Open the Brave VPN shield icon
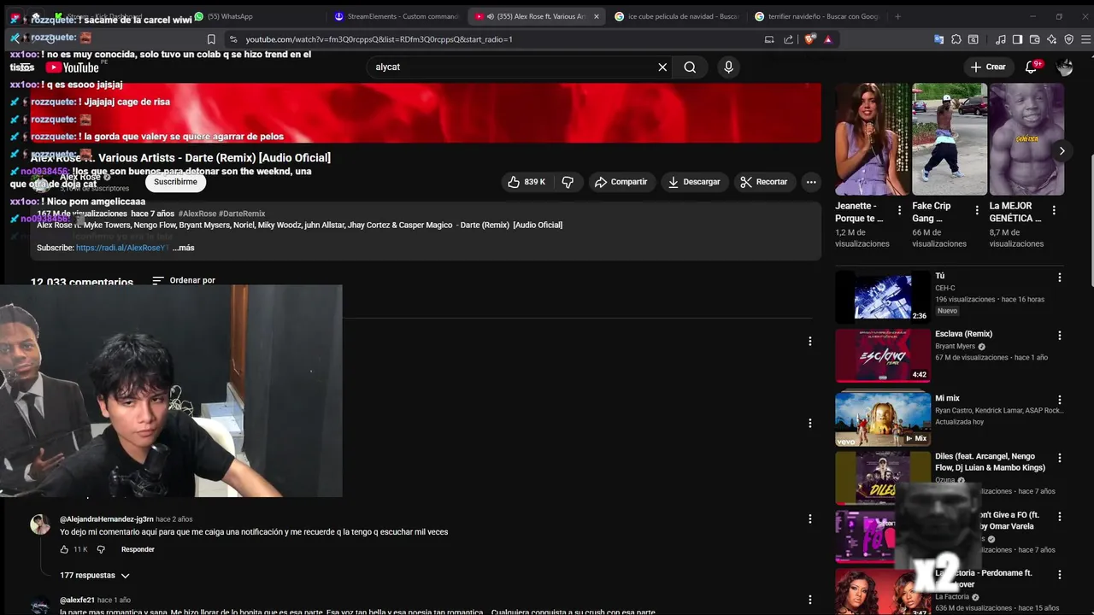Image resolution: width=1094 pixels, height=615 pixels. 1068,39
